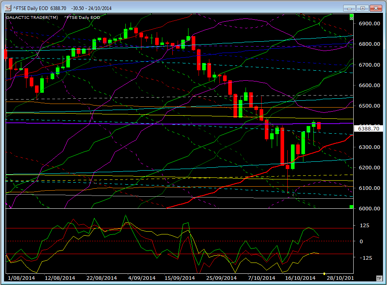Viewport: 387px width, 285px height.
Task: Click the current price label 6388.70
Action: 368,129
